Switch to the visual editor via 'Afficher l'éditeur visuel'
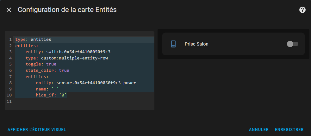The width and height of the screenshot is (311, 136). (x=37, y=130)
